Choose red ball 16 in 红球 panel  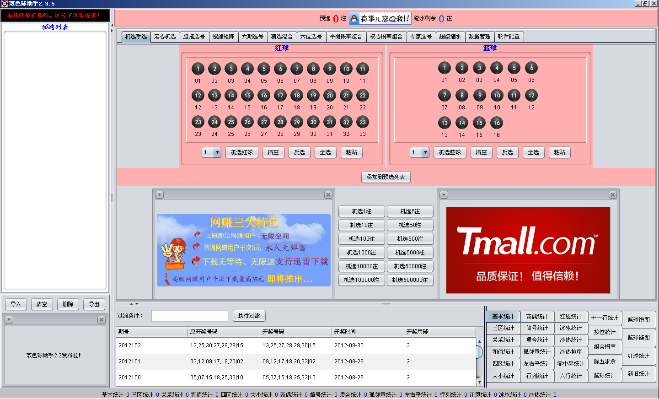[264, 95]
